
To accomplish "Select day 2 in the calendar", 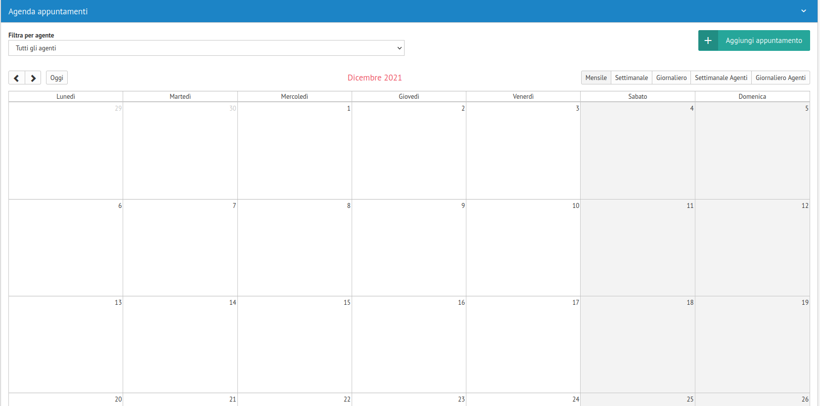I will 409,151.
